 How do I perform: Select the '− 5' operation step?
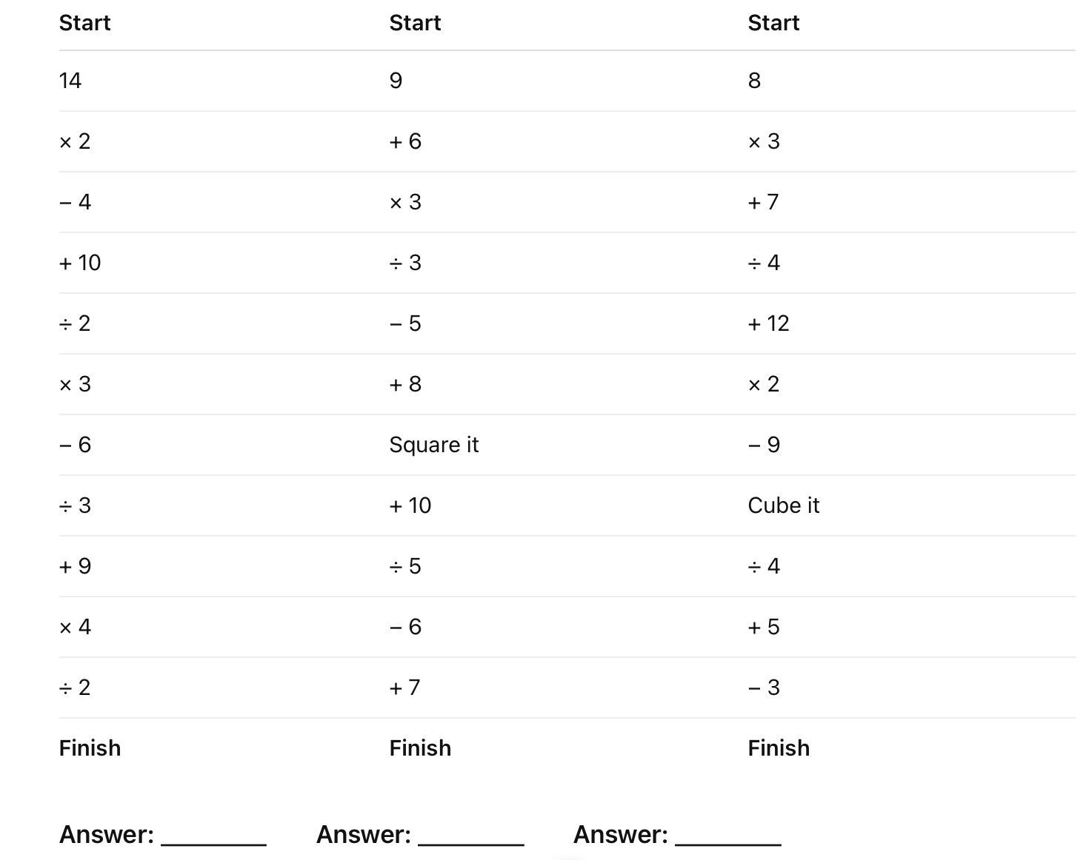tap(405, 323)
